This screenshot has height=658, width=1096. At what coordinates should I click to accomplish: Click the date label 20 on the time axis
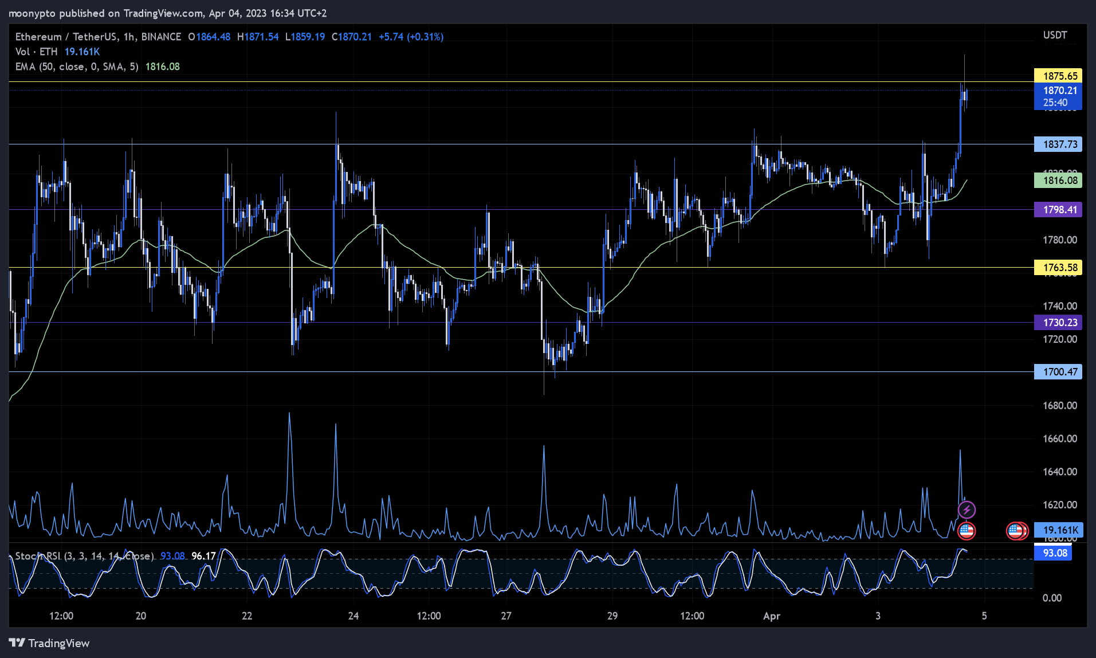(x=141, y=616)
